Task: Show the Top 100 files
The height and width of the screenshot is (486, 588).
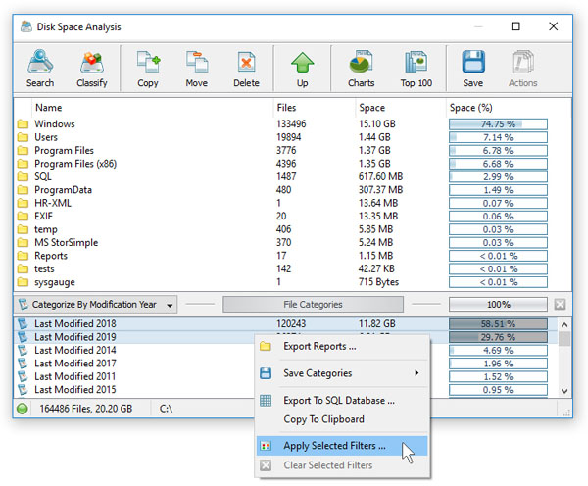Action: click(416, 69)
